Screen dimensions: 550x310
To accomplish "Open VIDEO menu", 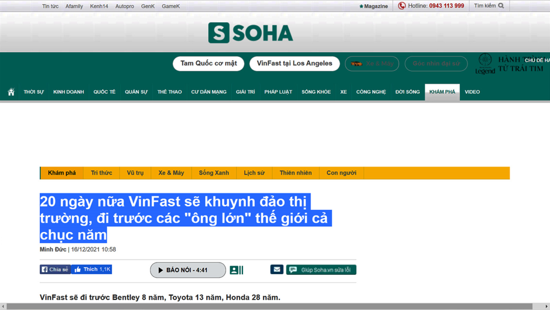I will (x=472, y=92).
